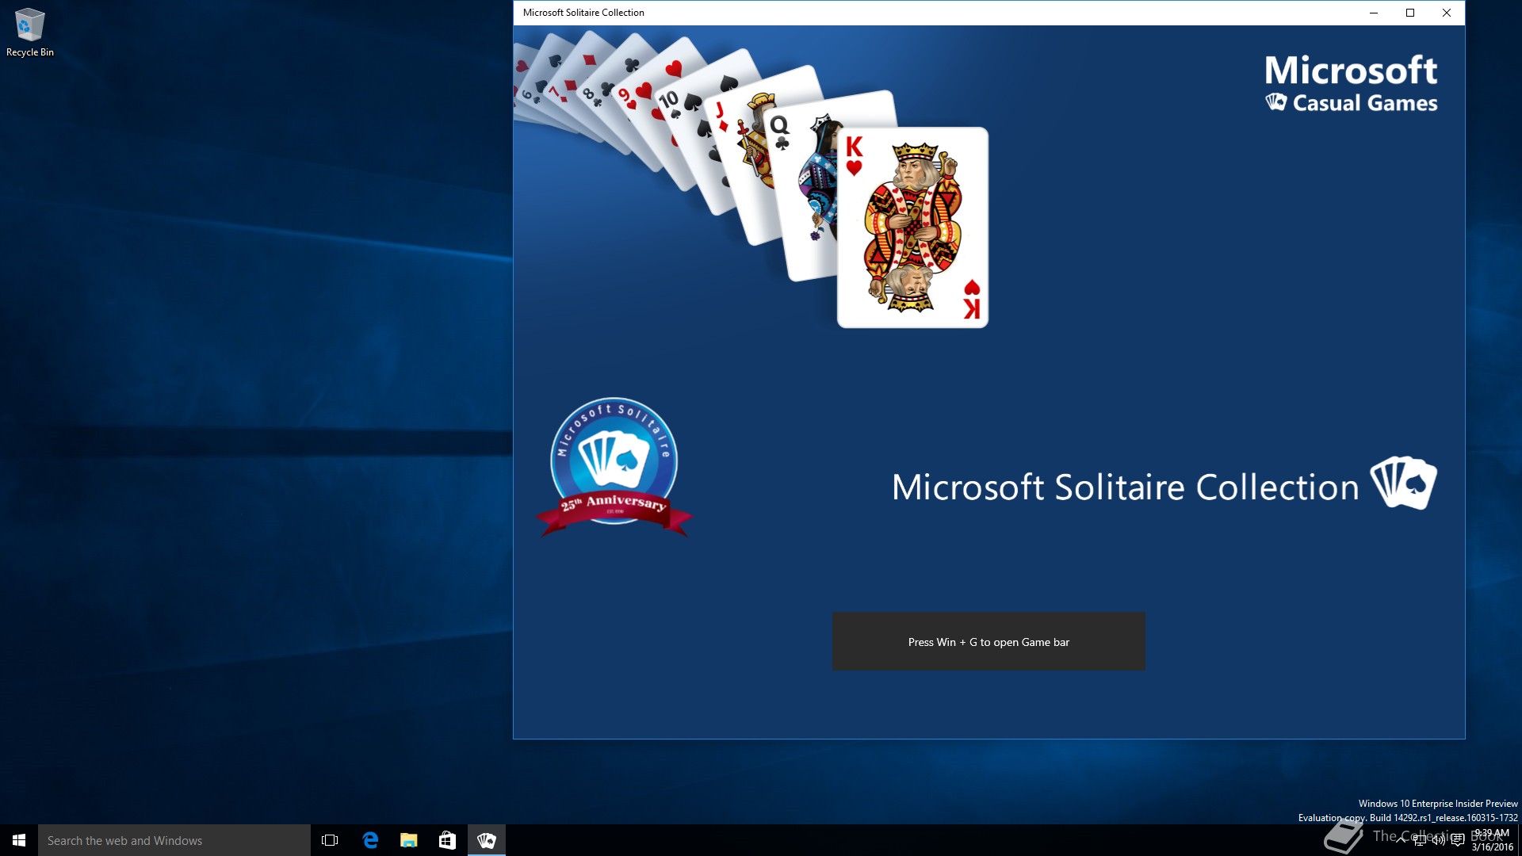1522x856 pixels.
Task: Open the Windows Store taskbar icon
Action: coord(447,840)
